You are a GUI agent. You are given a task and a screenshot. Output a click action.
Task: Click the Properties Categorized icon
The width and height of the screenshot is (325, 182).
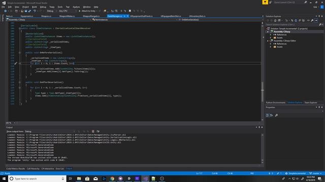coord(268,115)
